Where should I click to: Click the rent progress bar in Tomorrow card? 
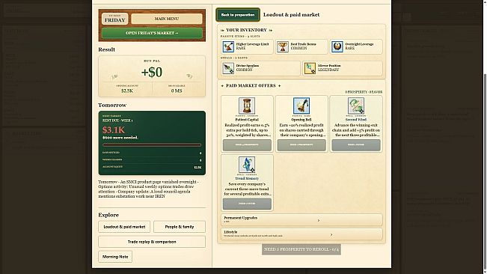(x=152, y=144)
